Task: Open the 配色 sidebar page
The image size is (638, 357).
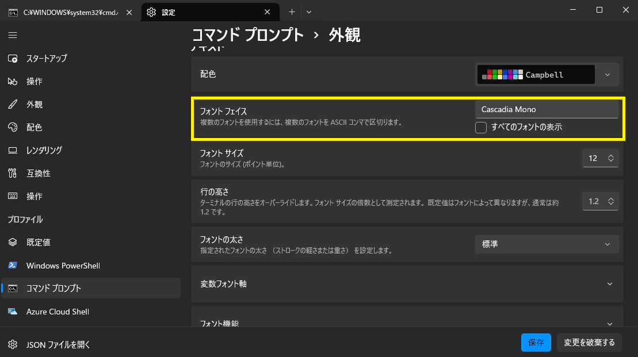Action: coord(35,128)
